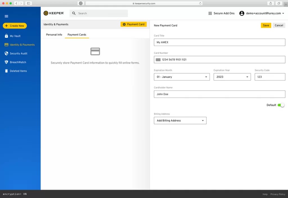Click the large payment card placeholder icon

tap(95, 51)
